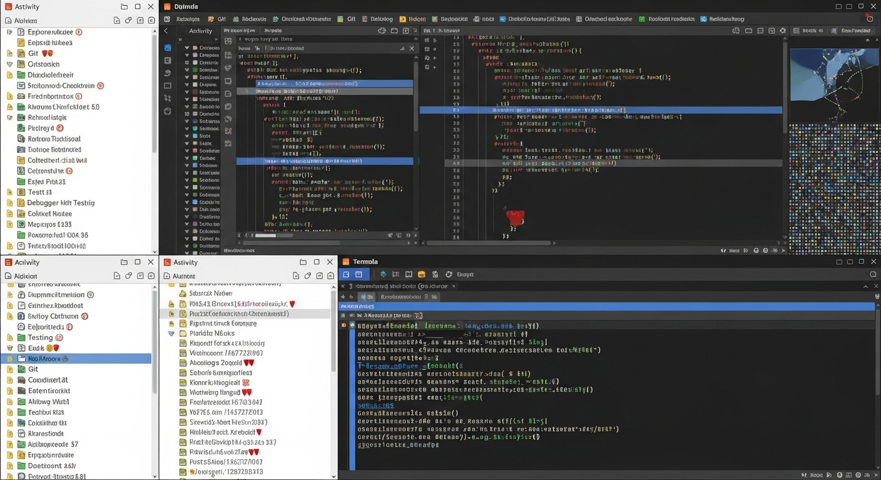The image size is (881, 480).
Task: Expand the Git folder in the top-left tree
Action: [x=9, y=53]
